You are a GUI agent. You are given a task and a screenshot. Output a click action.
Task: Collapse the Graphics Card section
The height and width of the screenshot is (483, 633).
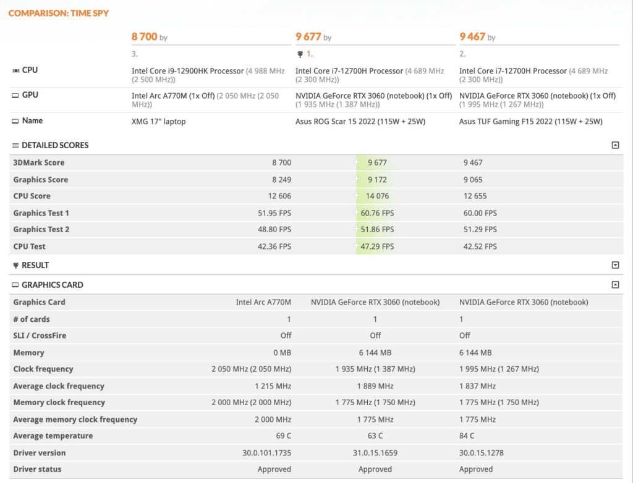(615, 285)
